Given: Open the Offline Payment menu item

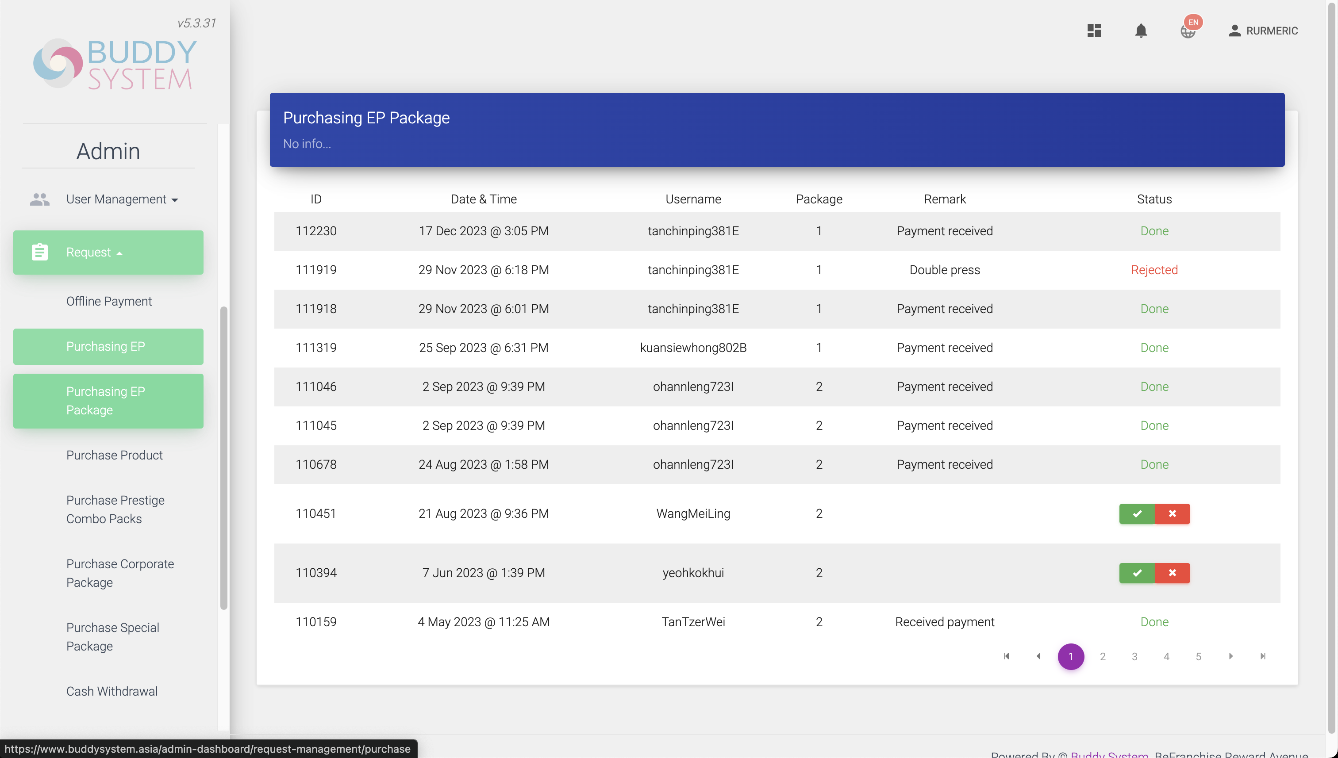Looking at the screenshot, I should [109, 302].
